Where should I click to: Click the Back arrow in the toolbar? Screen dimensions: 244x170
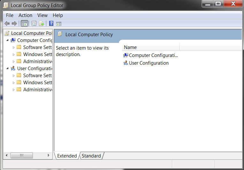click(7, 23)
